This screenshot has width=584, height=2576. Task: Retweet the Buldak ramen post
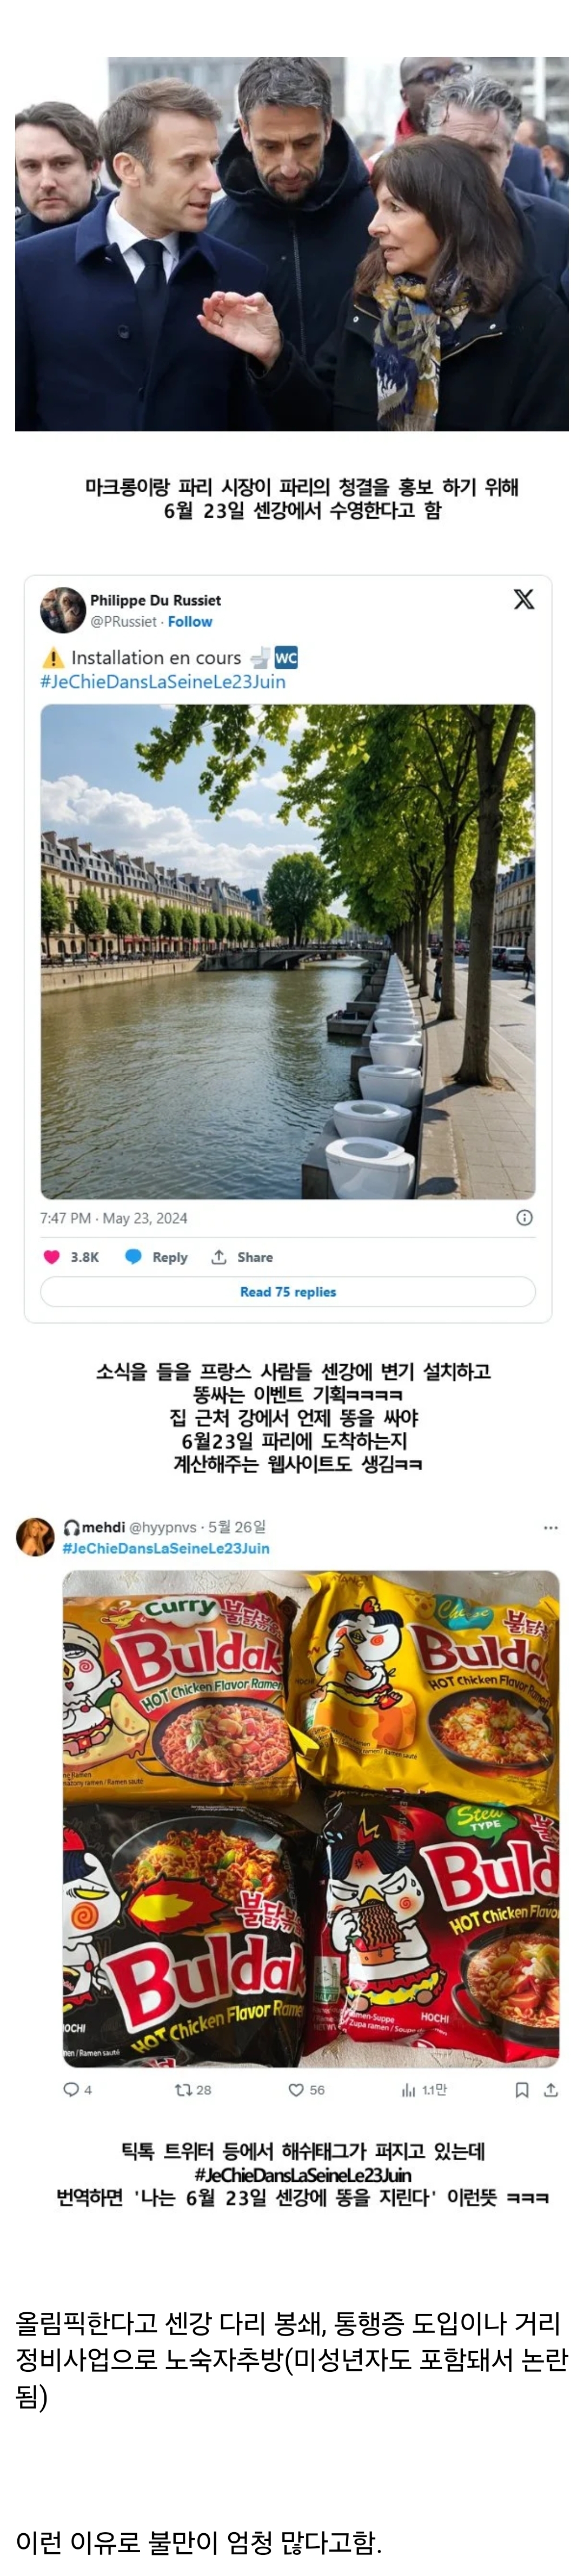(183, 2089)
